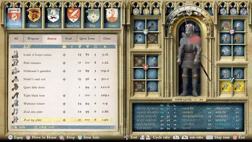Sort by the heart condition column icon
The width and height of the screenshot is (252, 142).
87,47
